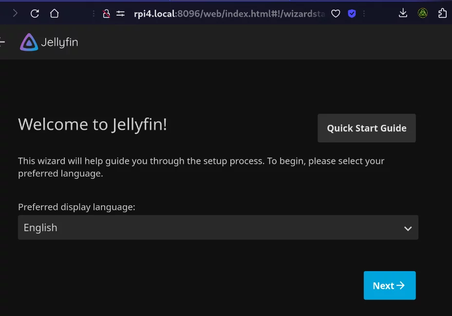Click the green extension icon in the toolbar

[423, 13]
